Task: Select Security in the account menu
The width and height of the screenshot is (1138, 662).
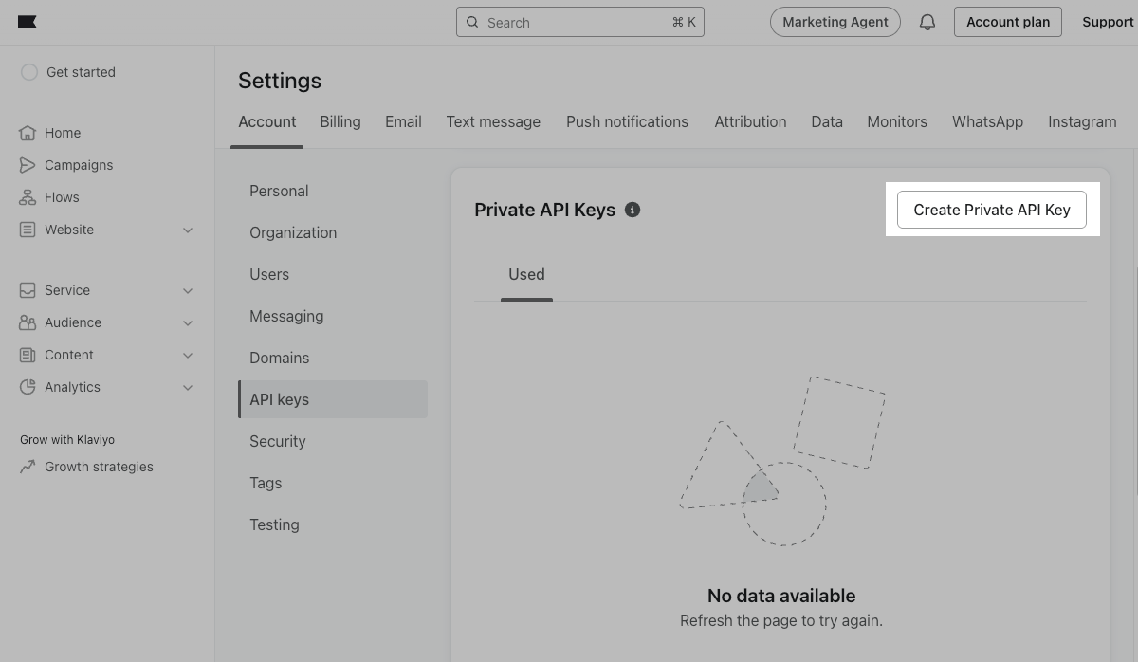Action: [278, 441]
